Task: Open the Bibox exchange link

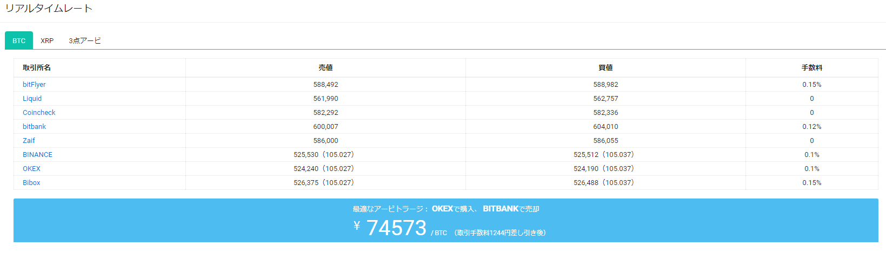Action: tap(31, 183)
